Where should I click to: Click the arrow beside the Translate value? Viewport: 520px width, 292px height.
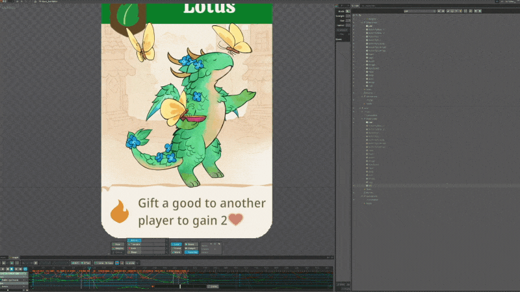[167, 245]
